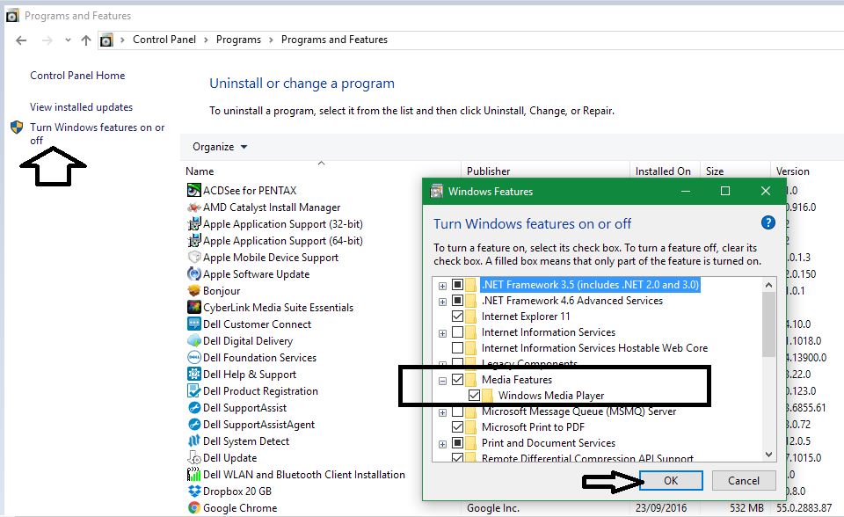Click the Dropbox 20 GB icon
This screenshot has height=517, width=844.
click(x=193, y=492)
